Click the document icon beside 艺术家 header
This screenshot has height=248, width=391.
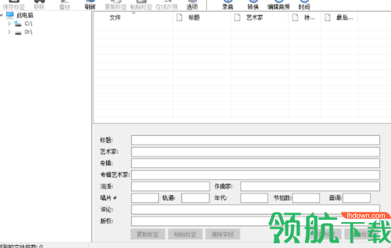pos(237,18)
